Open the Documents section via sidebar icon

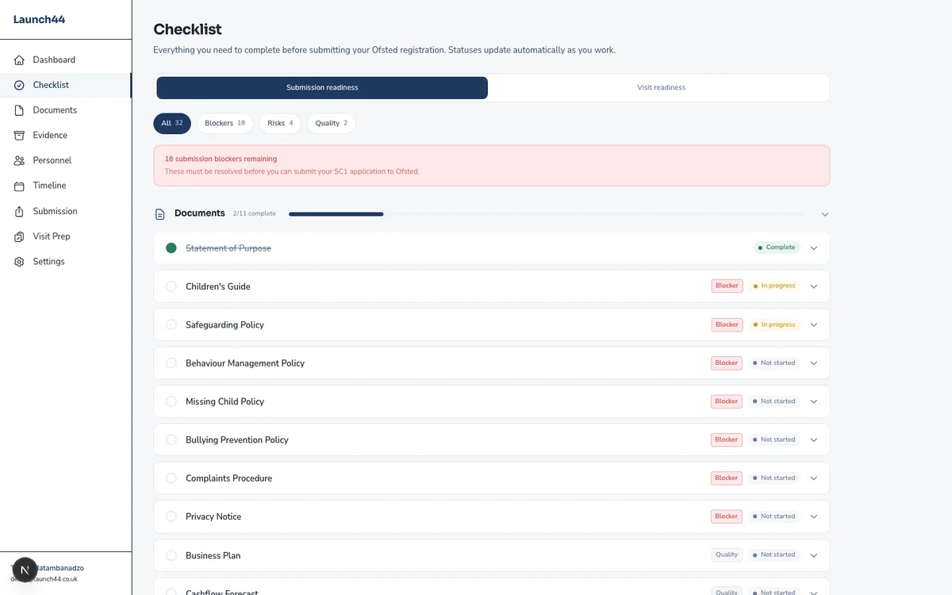click(18, 109)
